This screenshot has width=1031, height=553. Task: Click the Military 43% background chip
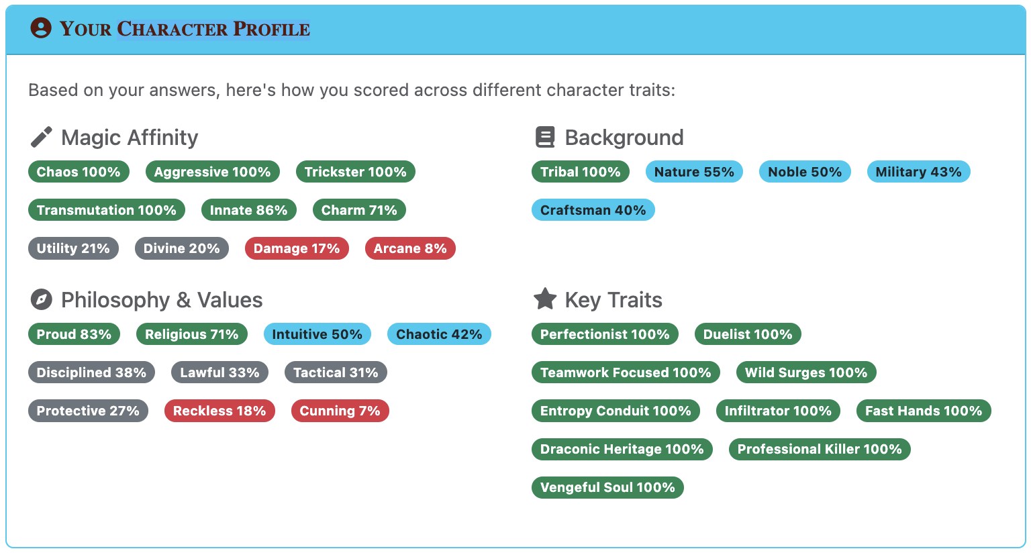pos(918,171)
